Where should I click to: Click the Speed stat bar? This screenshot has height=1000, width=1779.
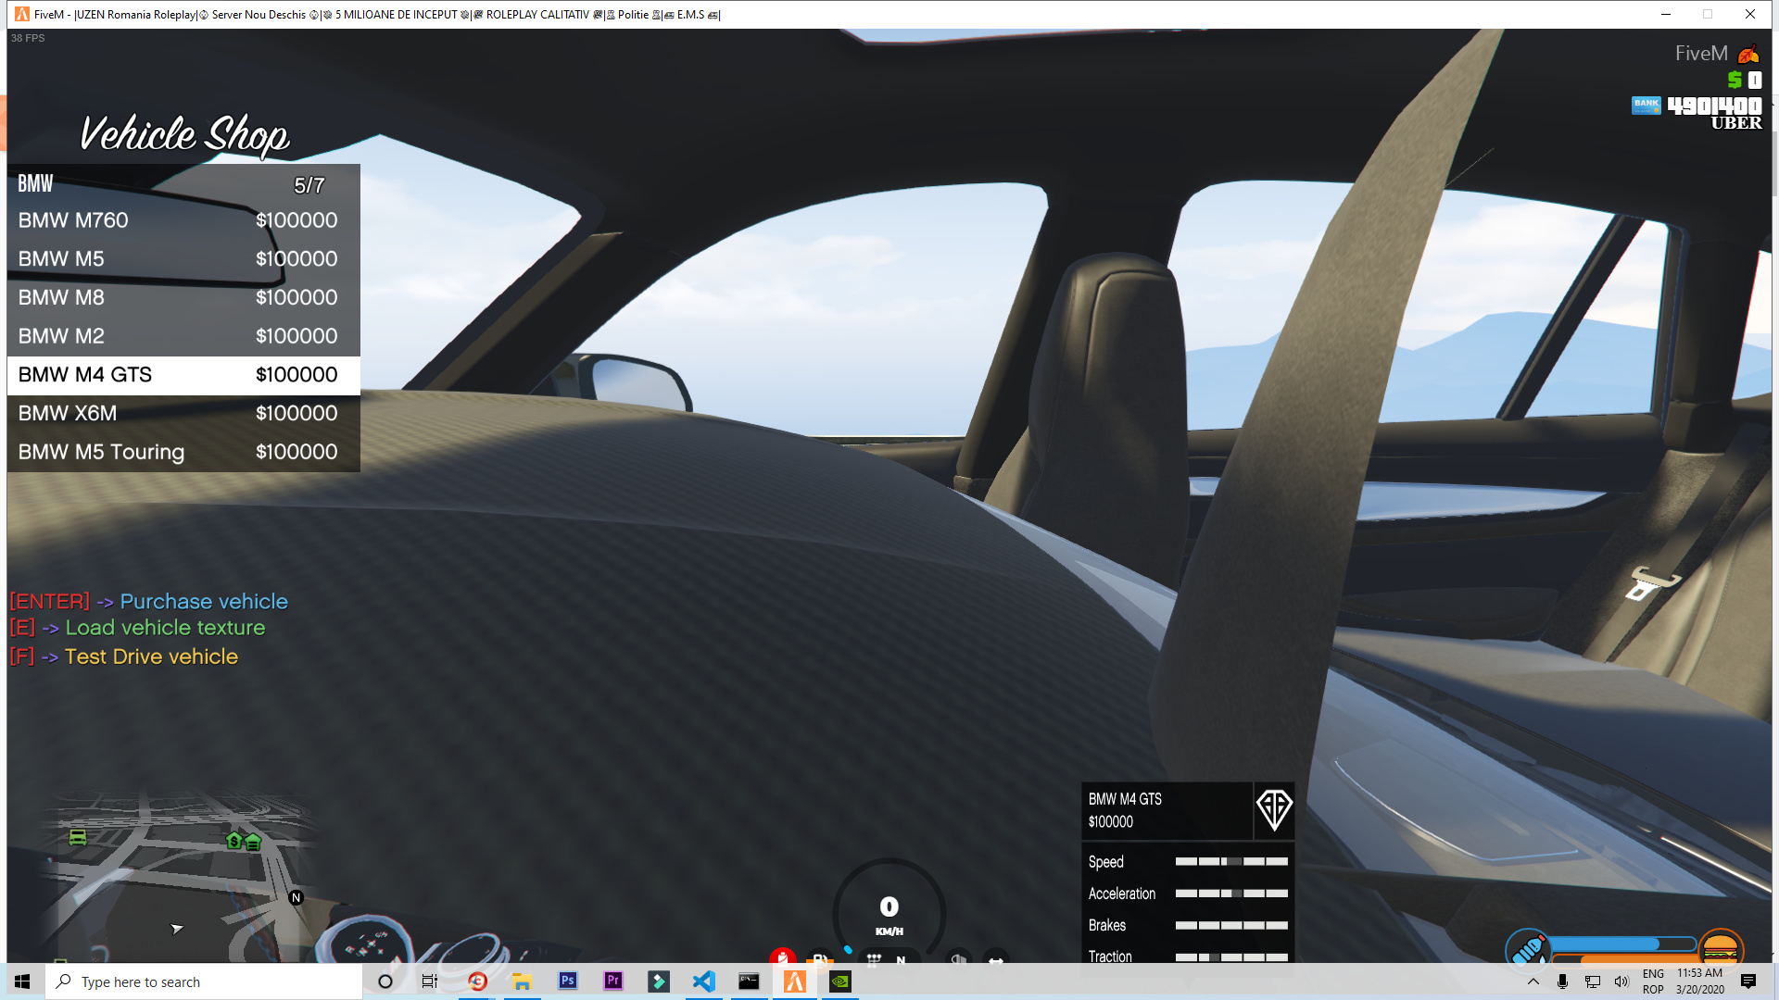pos(1231,861)
